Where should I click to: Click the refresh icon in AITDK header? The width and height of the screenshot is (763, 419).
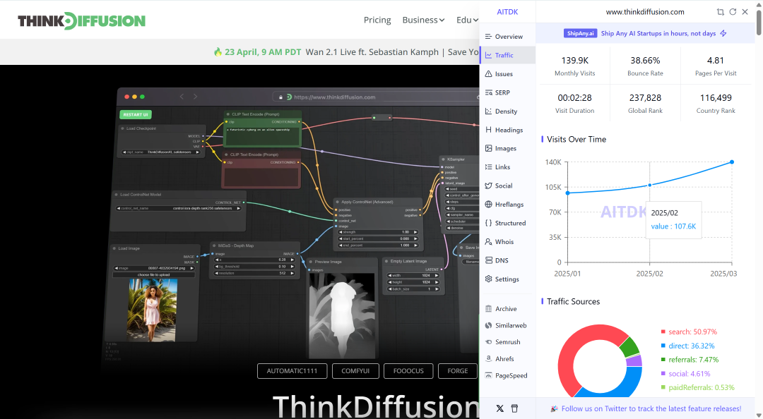point(733,12)
